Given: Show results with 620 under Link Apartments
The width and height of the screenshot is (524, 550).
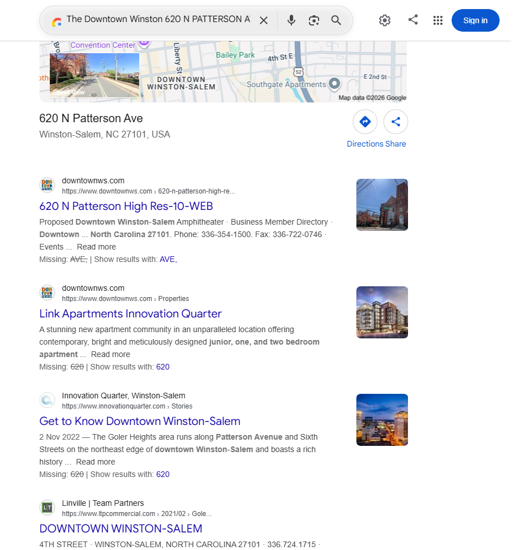Looking at the screenshot, I should pos(163,367).
